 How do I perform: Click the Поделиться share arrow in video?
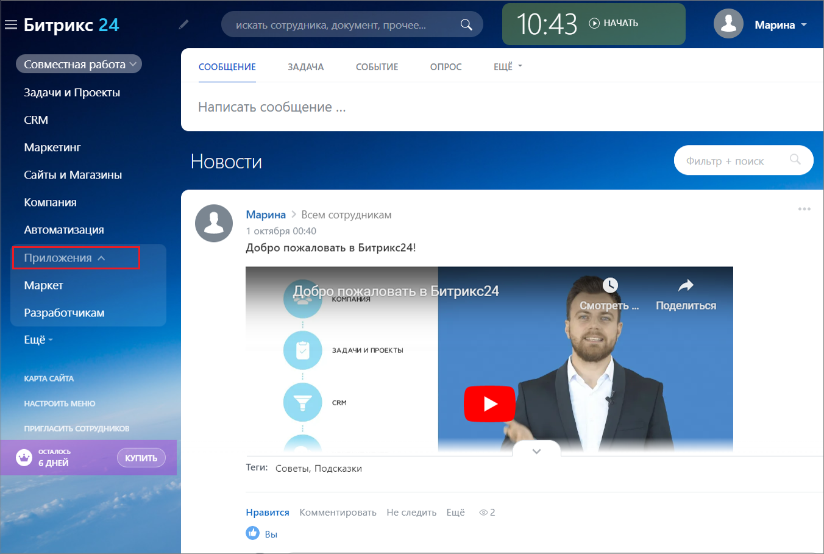pyautogui.click(x=686, y=285)
